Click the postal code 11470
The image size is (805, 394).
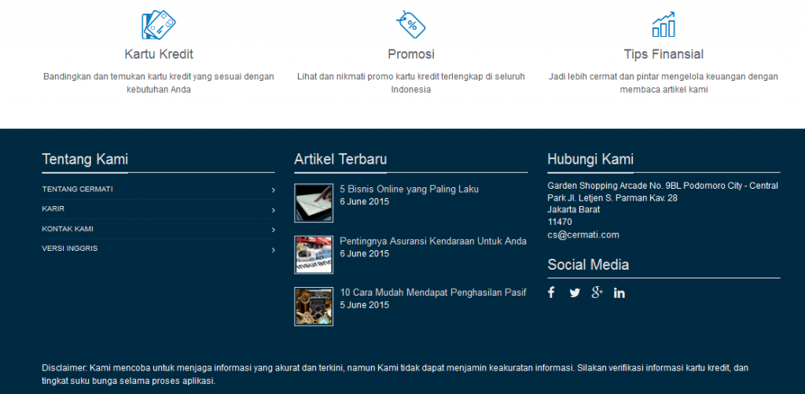point(560,222)
